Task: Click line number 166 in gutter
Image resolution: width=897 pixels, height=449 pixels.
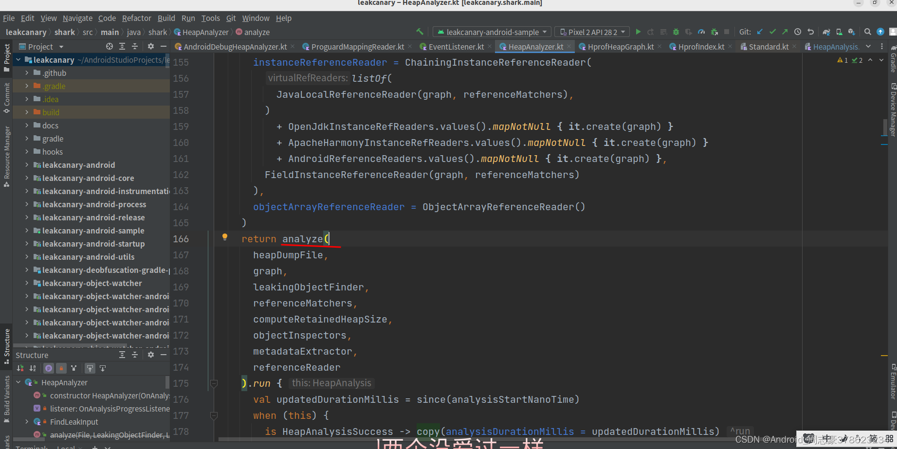Action: (x=181, y=239)
